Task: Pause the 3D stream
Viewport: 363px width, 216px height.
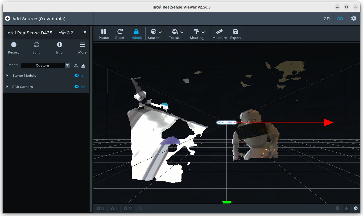Action: 104,34
